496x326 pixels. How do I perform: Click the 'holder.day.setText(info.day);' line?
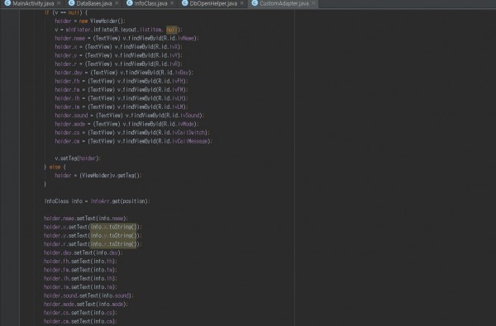[83, 253]
